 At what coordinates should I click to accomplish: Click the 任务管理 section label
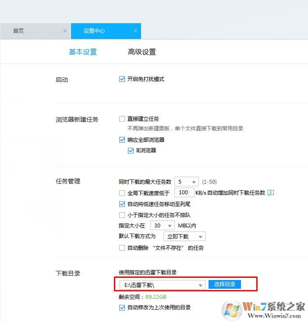click(68, 181)
